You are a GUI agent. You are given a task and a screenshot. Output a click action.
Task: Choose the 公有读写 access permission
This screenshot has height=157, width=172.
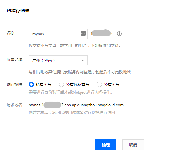coord(99,84)
